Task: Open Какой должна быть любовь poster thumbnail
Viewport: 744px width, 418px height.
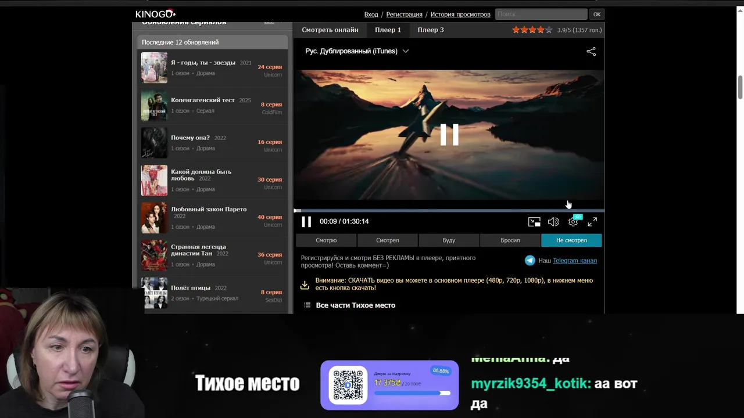Action: pos(154,181)
